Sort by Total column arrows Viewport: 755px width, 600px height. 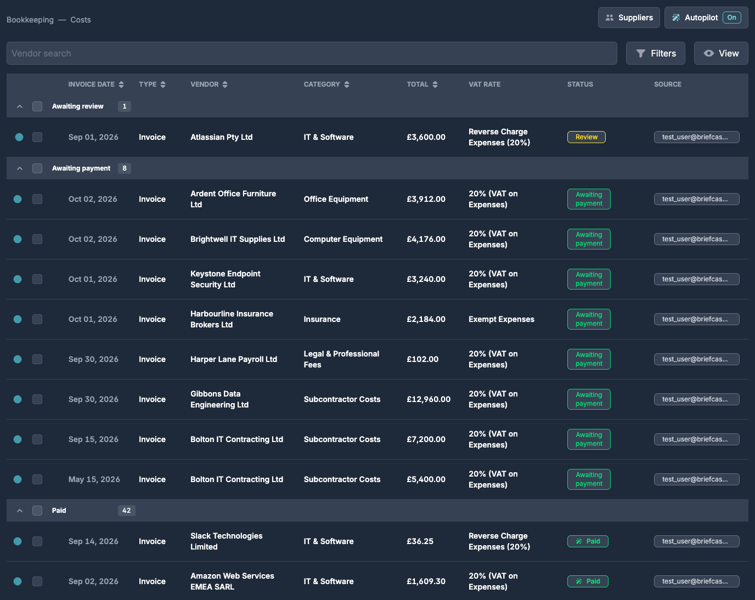click(x=435, y=84)
